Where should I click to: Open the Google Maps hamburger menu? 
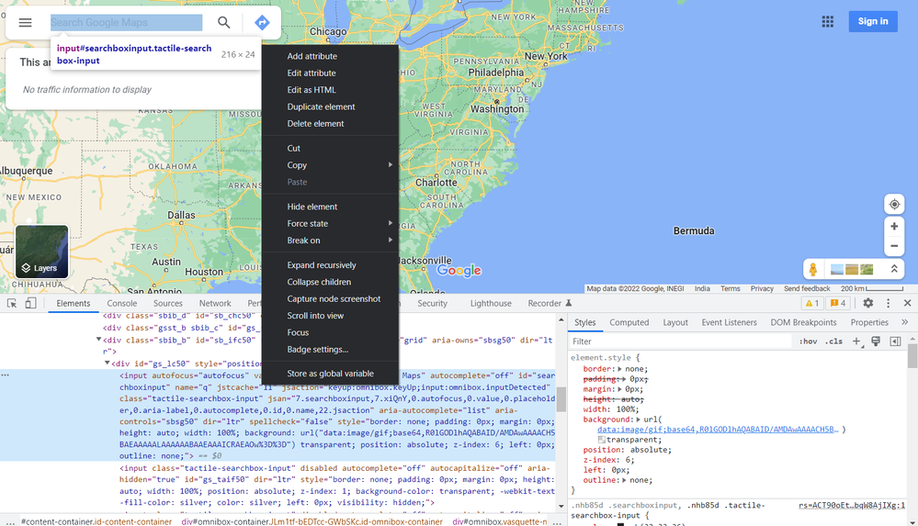[x=26, y=22]
